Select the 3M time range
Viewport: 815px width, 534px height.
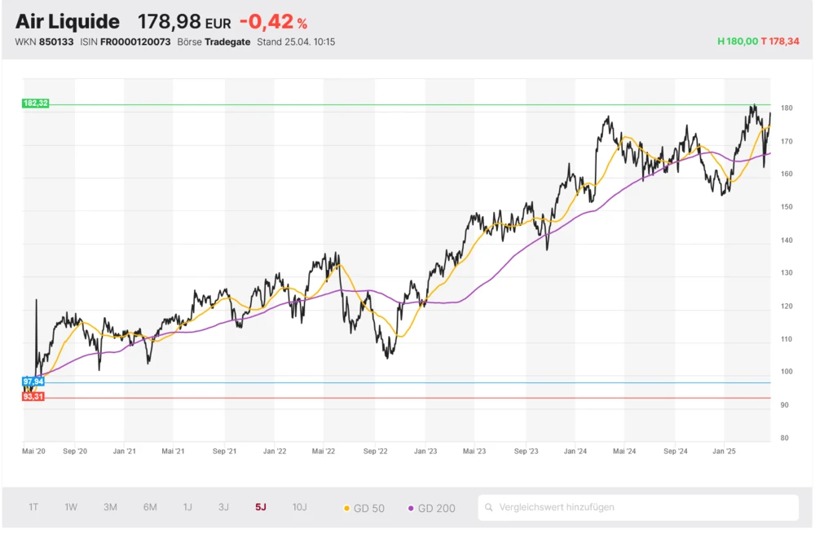click(x=110, y=507)
